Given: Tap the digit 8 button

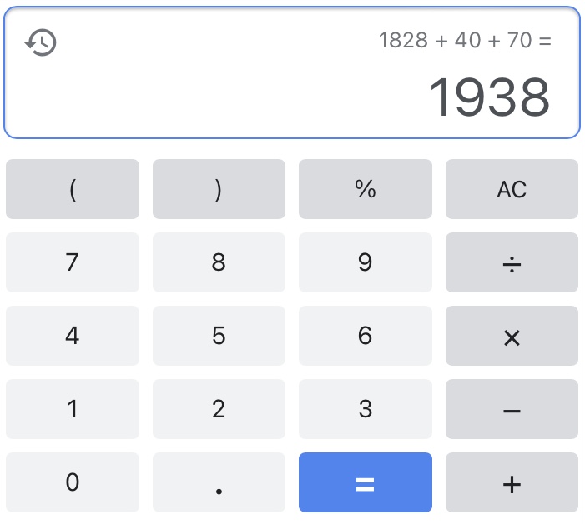Looking at the screenshot, I should click(x=219, y=262).
